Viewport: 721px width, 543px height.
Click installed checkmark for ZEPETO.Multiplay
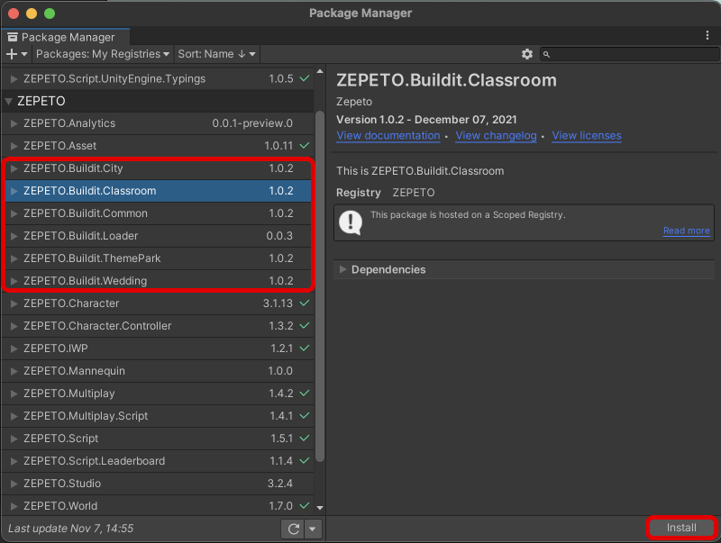pyautogui.click(x=305, y=394)
